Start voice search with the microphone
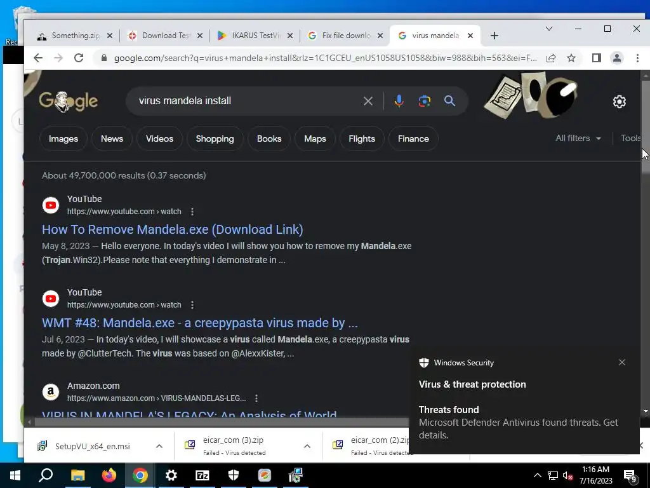650x488 pixels. (x=399, y=101)
